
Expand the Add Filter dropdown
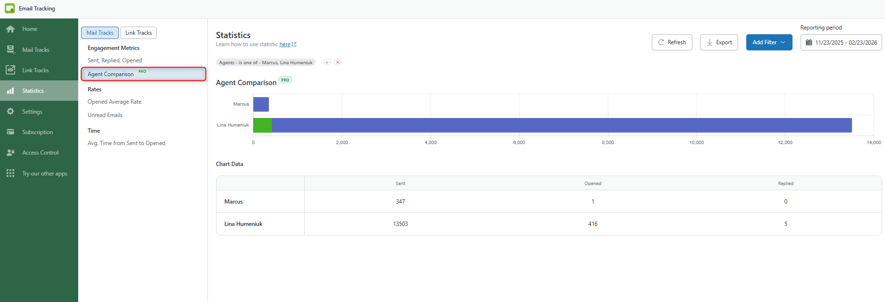[x=769, y=42]
